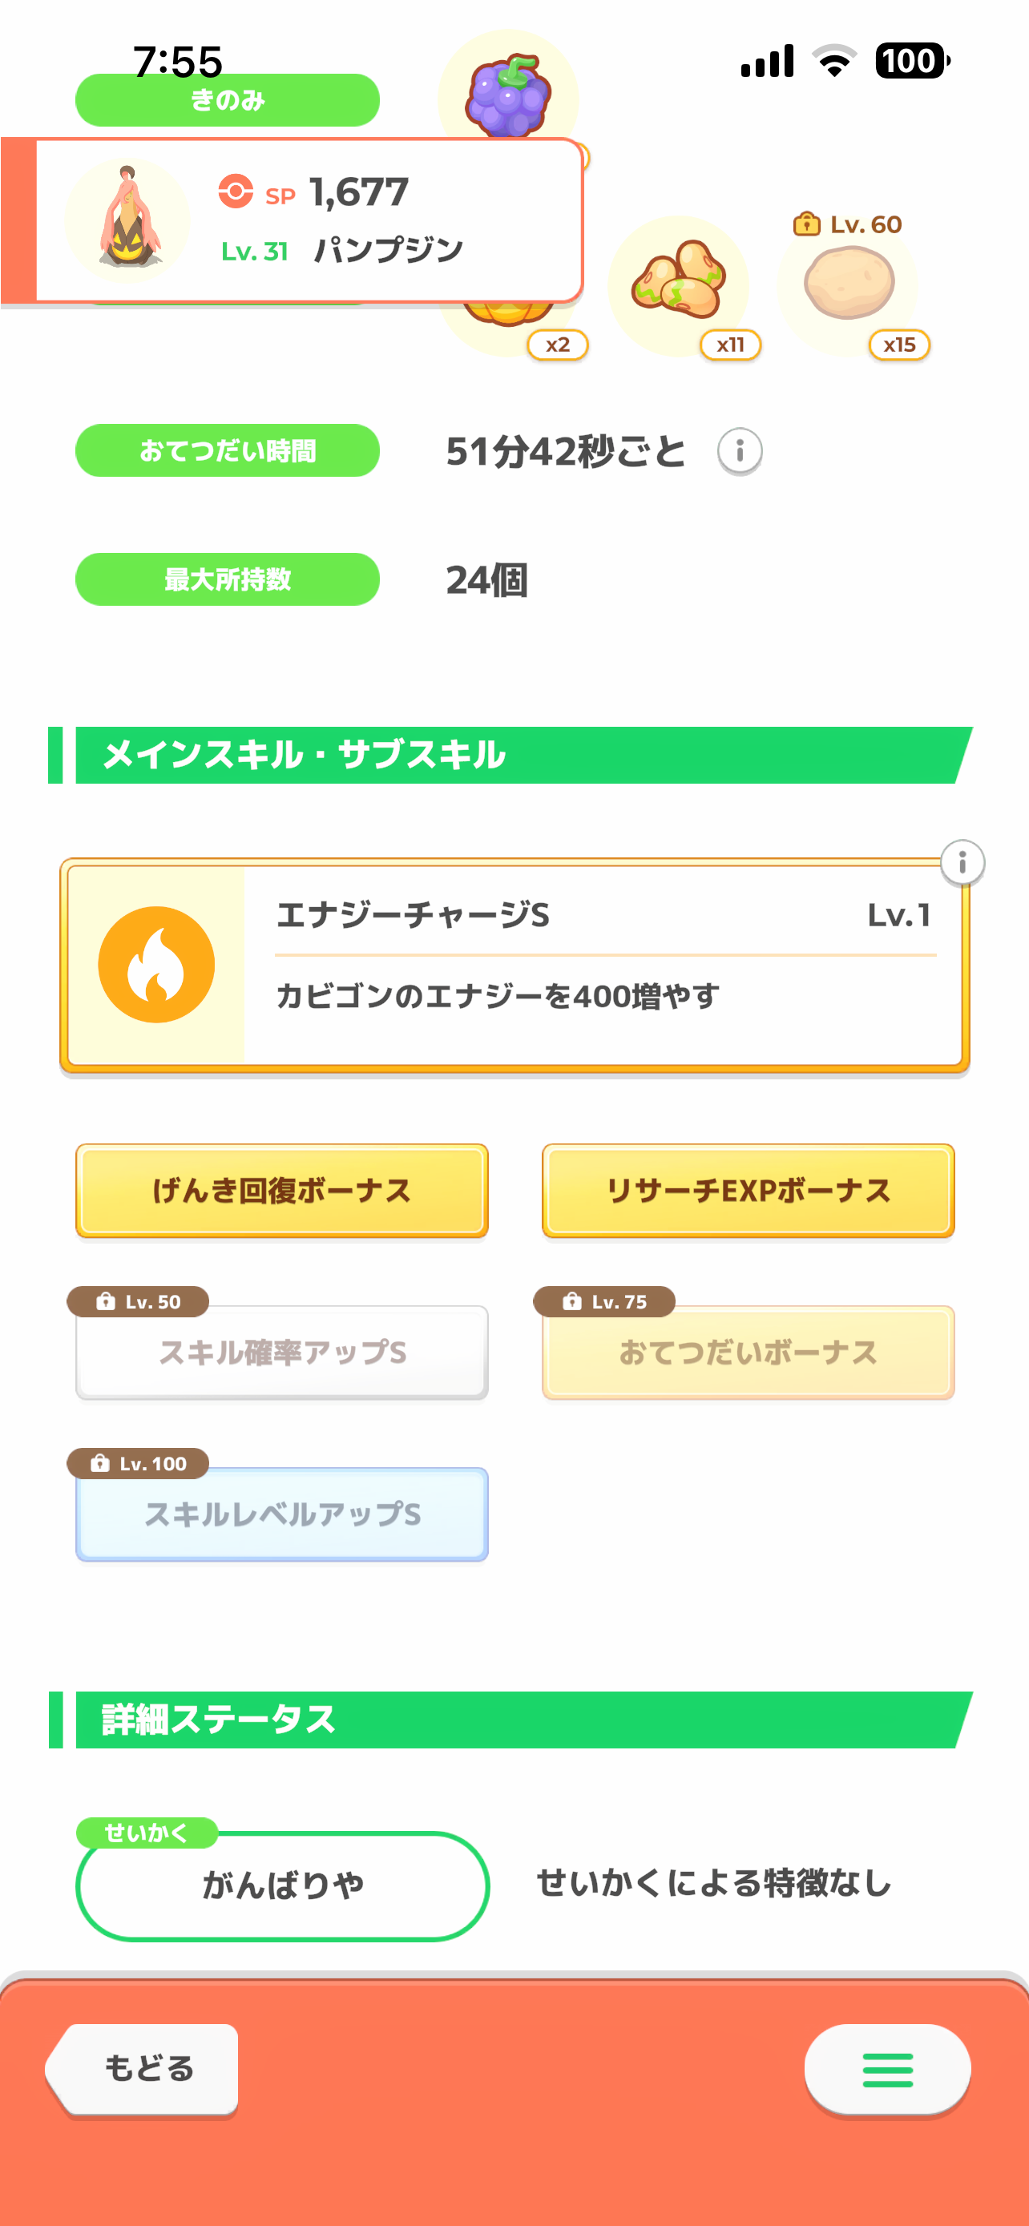The width and height of the screenshot is (1029, 2226).
Task: Open info for おてつだい時間
Action: pyautogui.click(x=740, y=450)
